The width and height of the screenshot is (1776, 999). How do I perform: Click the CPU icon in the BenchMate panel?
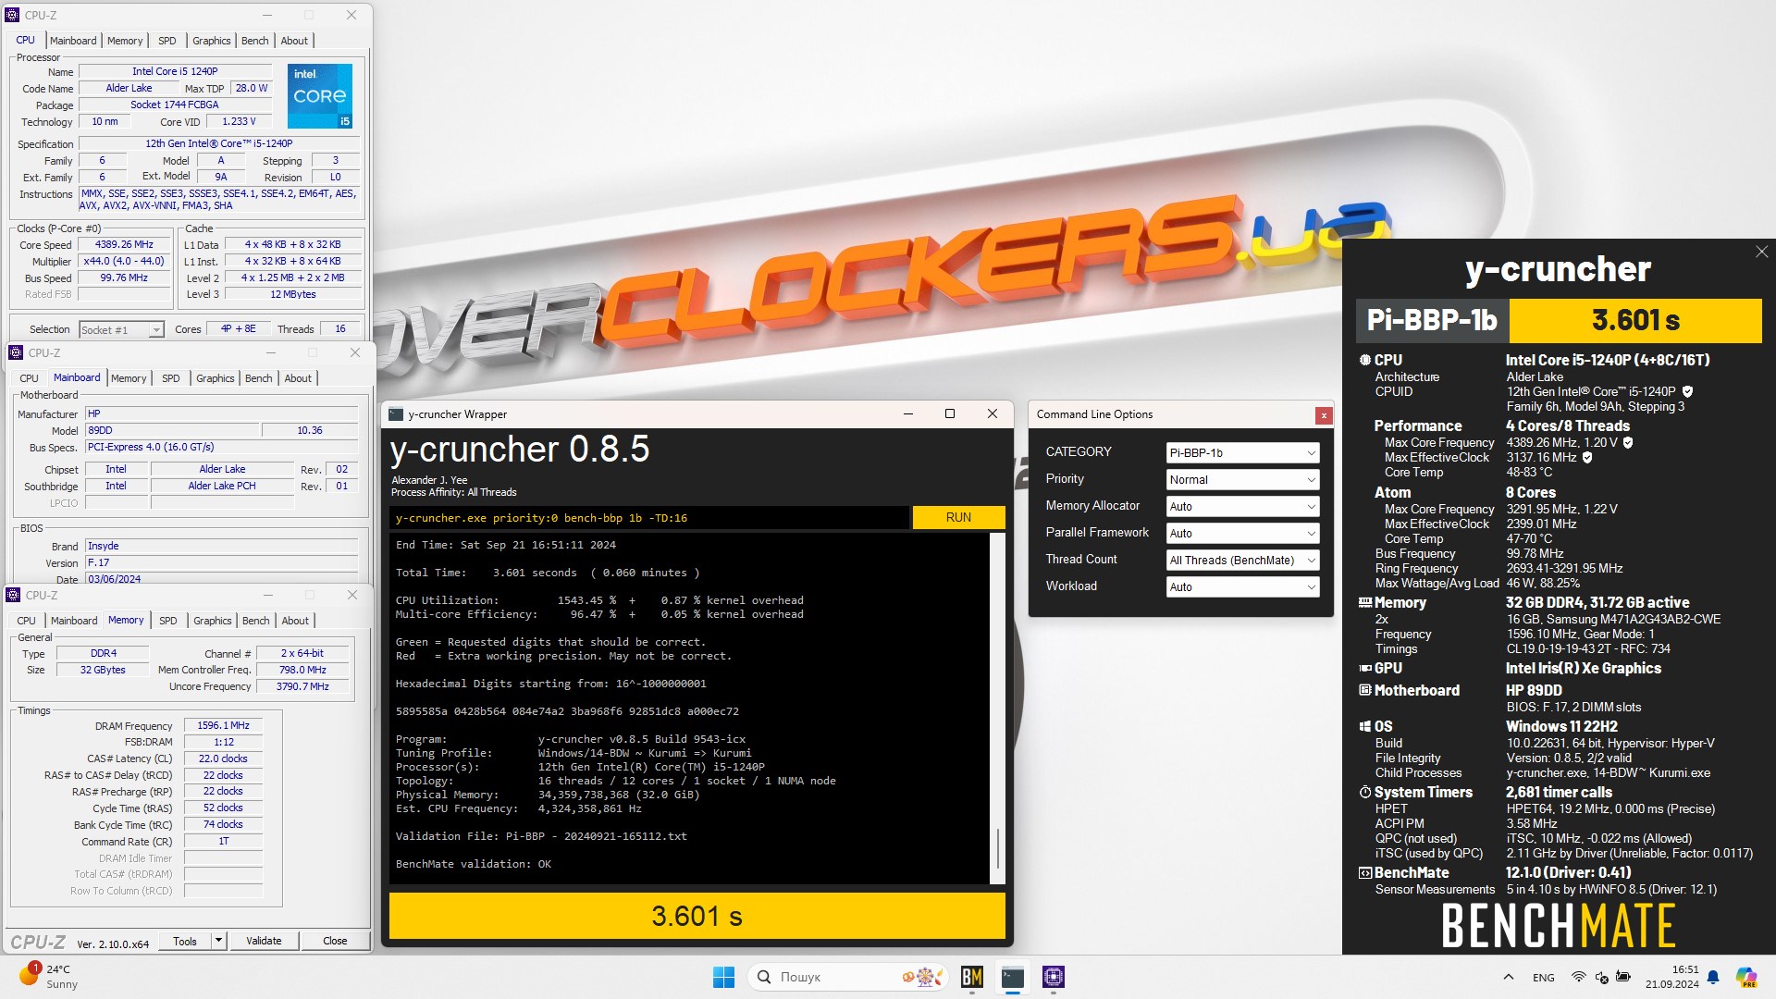coord(1365,360)
